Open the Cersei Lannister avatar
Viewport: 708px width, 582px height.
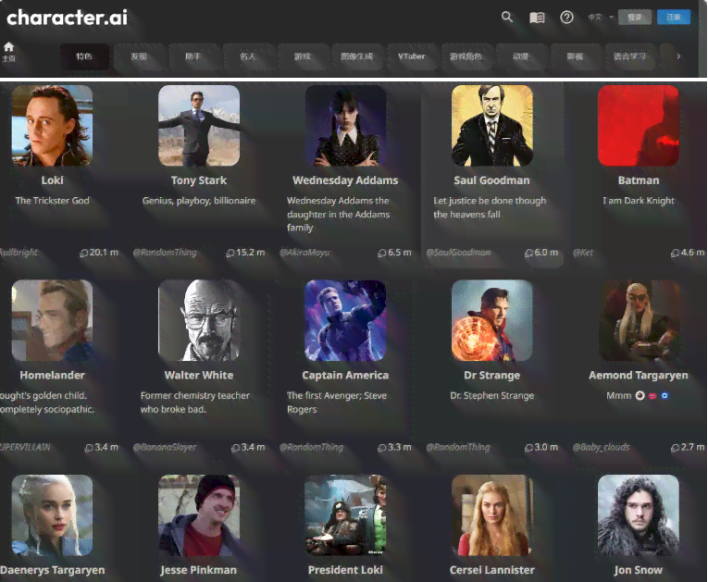tap(492, 514)
